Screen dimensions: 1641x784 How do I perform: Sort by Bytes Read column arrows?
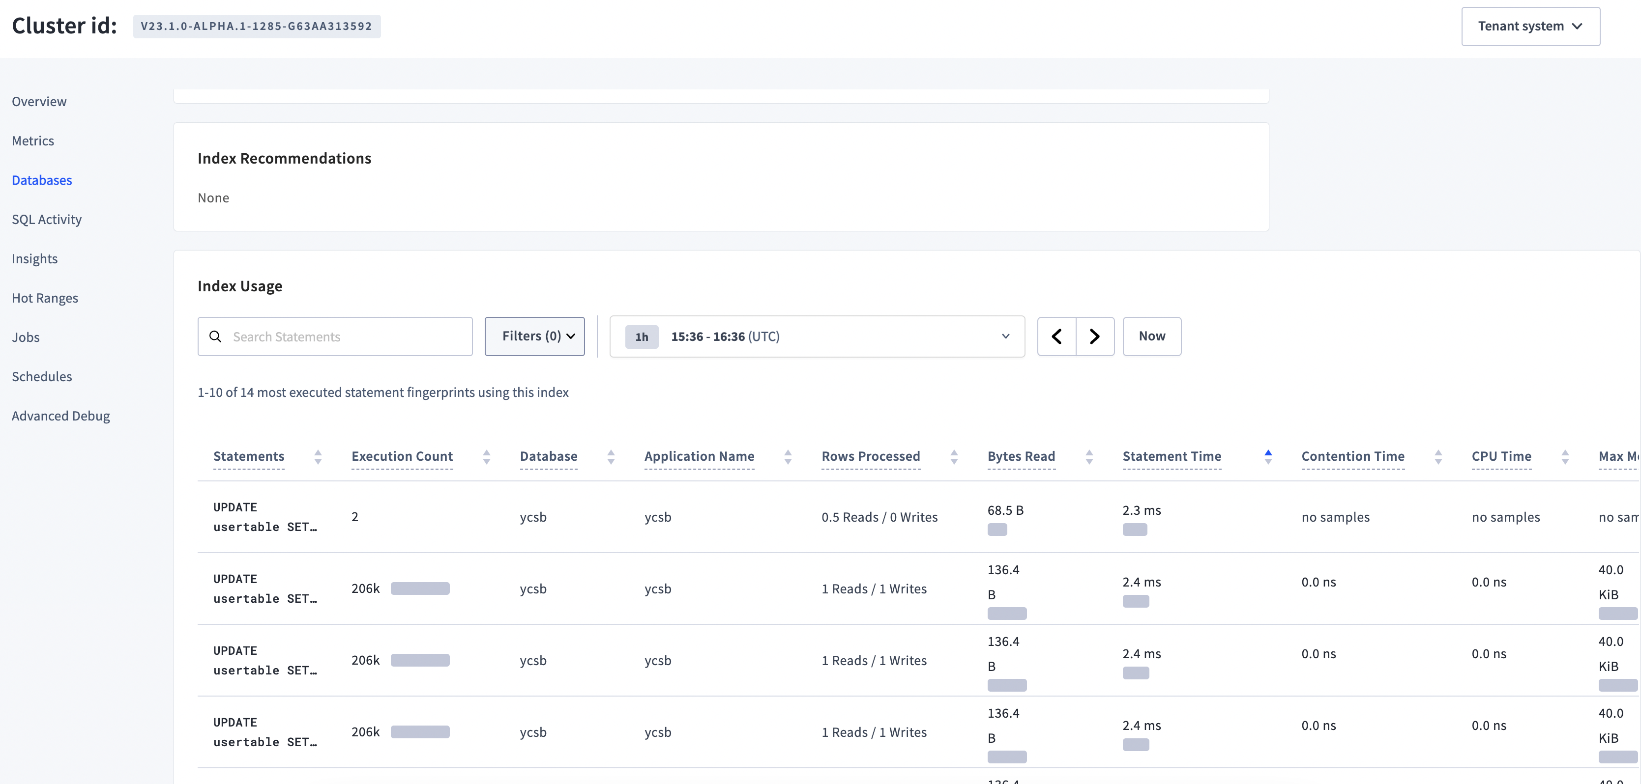(1089, 457)
